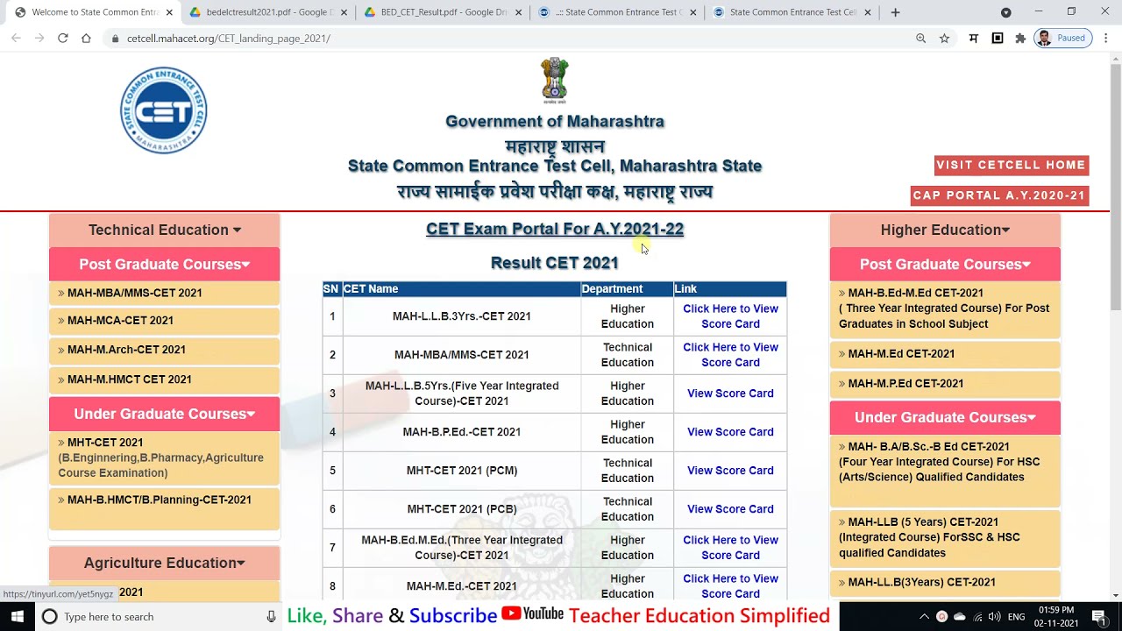Click the Windows Start button

coord(17,617)
